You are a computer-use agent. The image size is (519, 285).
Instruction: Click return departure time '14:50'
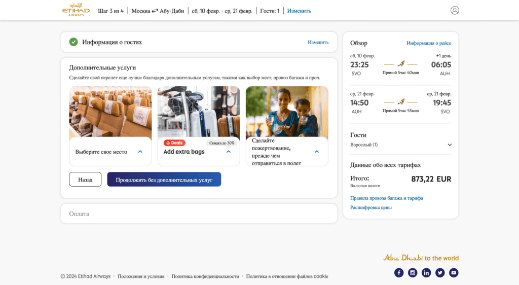pos(359,102)
